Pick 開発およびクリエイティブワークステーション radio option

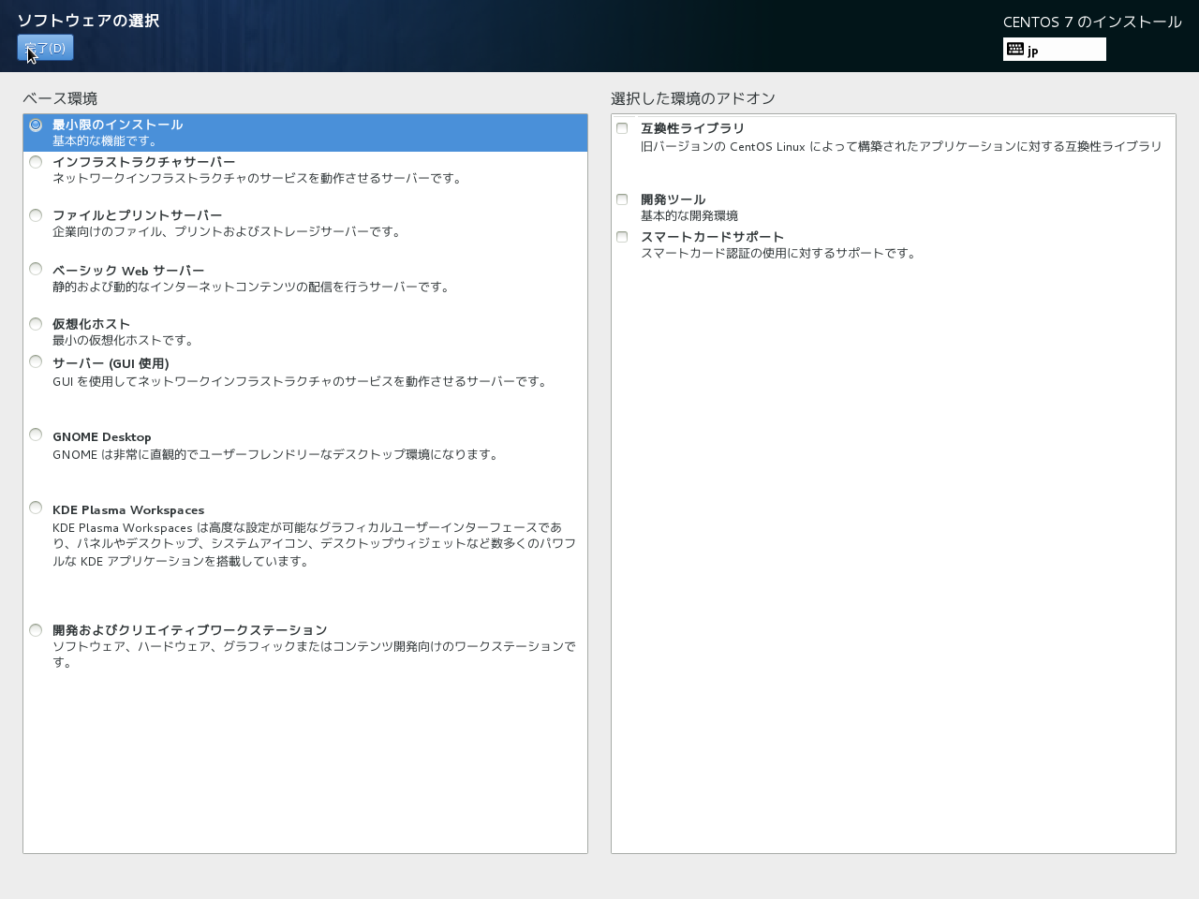point(36,630)
